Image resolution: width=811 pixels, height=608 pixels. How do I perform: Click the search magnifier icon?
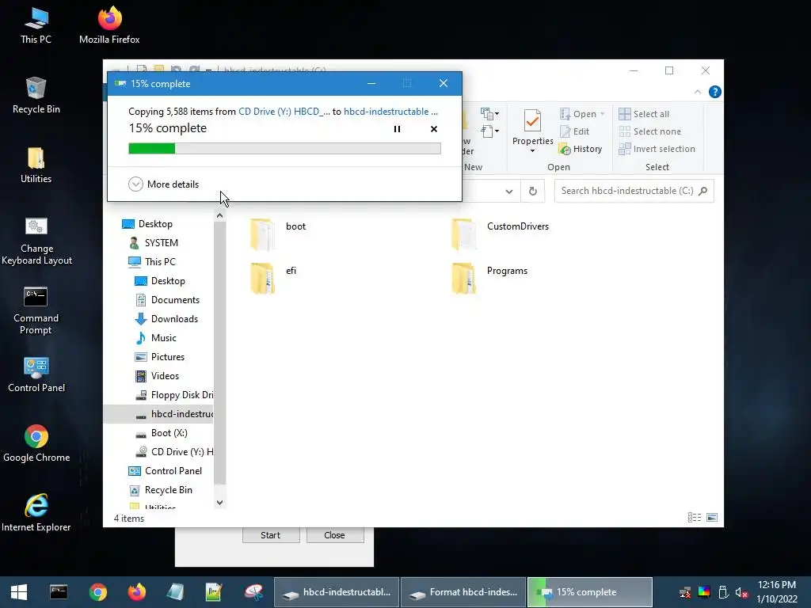tap(703, 191)
